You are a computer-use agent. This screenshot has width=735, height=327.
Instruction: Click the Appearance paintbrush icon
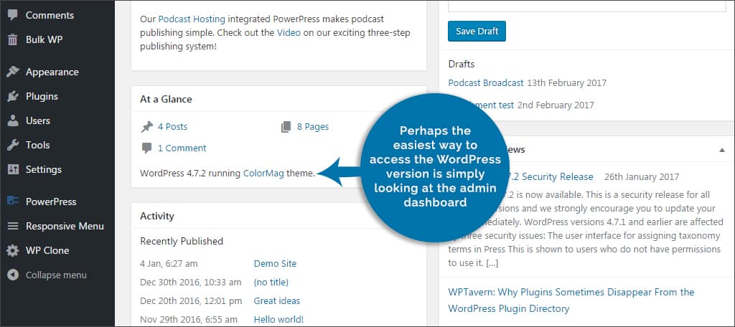(13, 72)
